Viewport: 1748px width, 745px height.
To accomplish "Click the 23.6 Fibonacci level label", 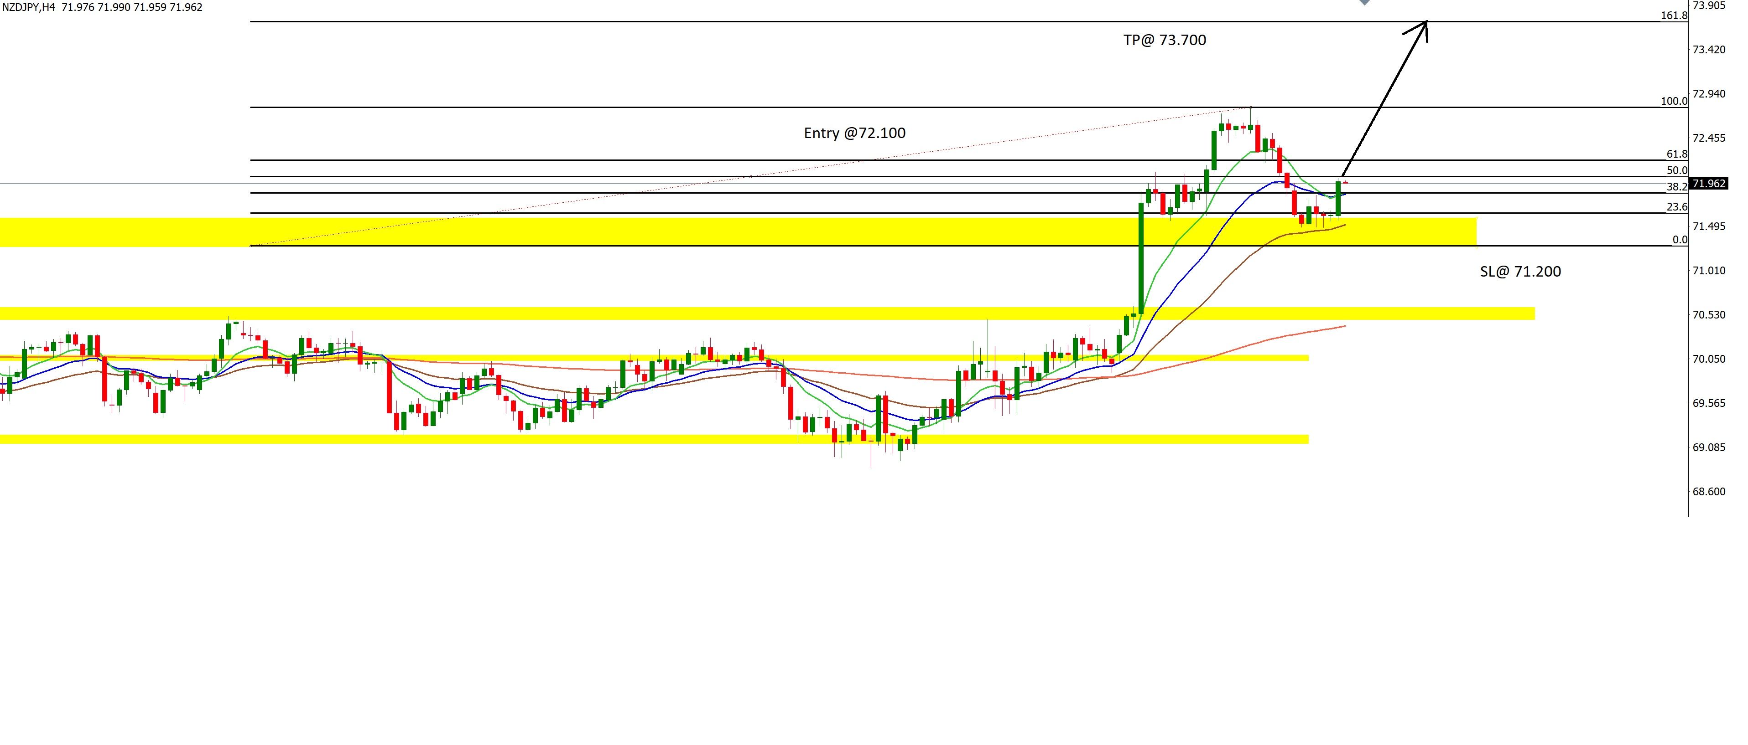I will (x=1677, y=207).
